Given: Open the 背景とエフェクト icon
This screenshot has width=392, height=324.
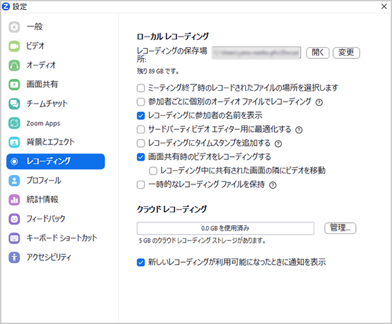Looking at the screenshot, I should coord(14,142).
